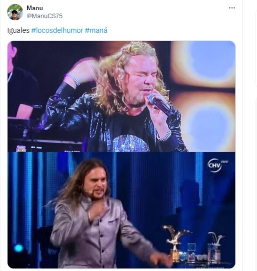257x271 pixels.
Task: Open the #locosdelhumor hashtag
Action: coord(57,31)
